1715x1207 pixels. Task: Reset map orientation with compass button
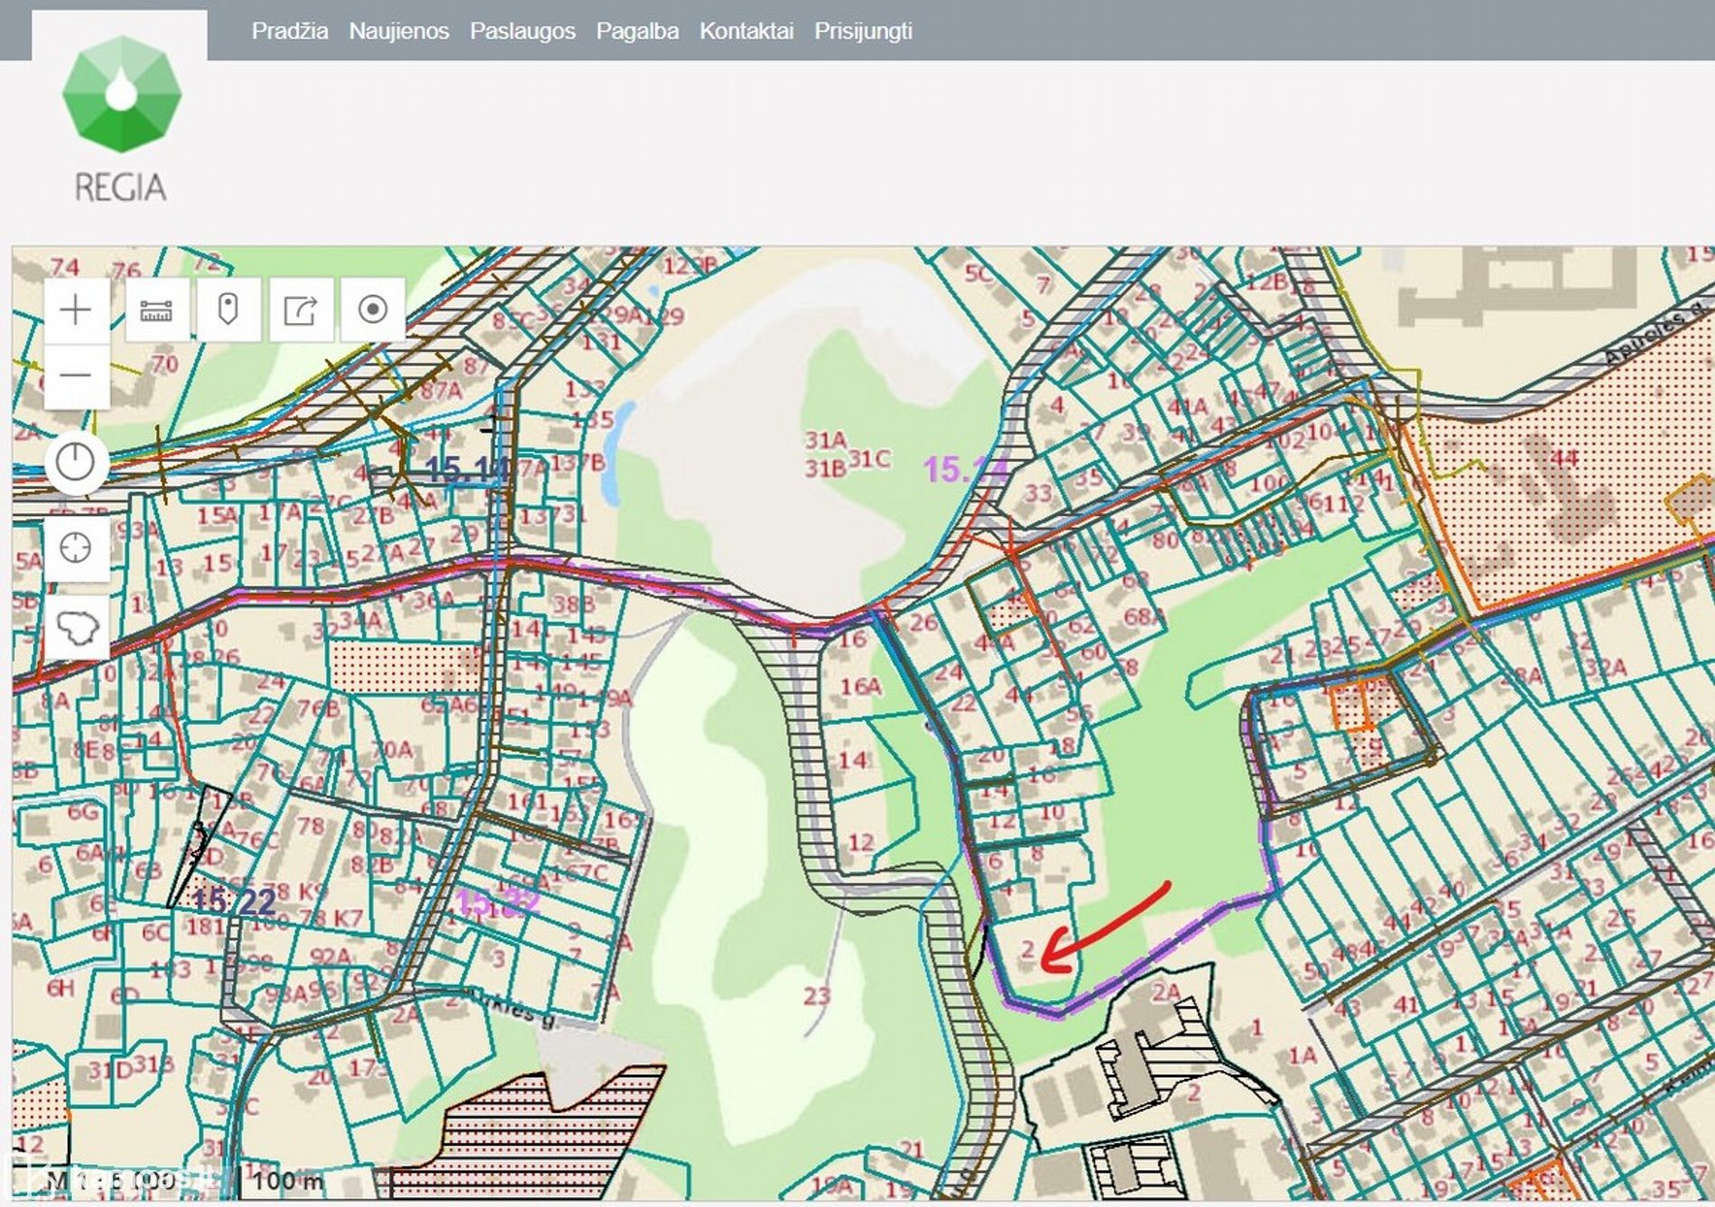(76, 463)
